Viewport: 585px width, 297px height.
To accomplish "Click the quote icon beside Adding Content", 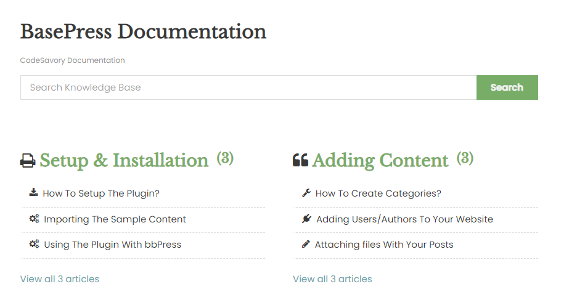I will pyautogui.click(x=300, y=161).
